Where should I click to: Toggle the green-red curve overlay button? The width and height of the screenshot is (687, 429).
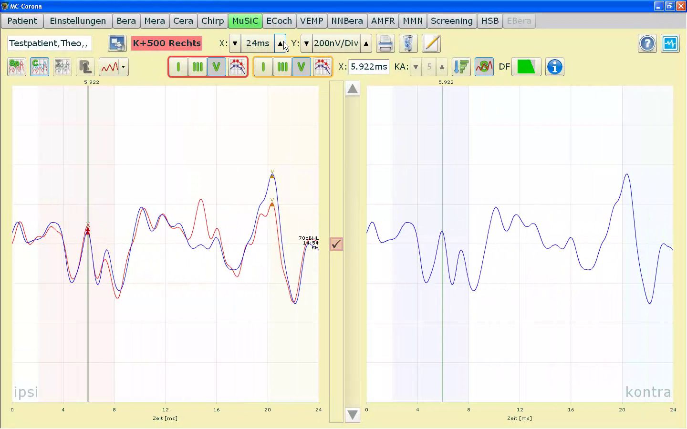tap(484, 67)
